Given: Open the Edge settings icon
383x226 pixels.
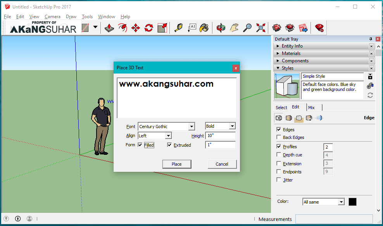Looking at the screenshot, I should click(x=279, y=118).
